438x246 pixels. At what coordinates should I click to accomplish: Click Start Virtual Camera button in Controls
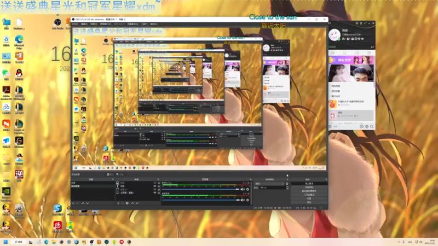coord(309,191)
